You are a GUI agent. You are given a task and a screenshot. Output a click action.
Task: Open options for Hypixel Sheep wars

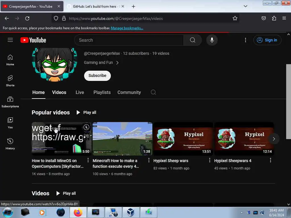[x=210, y=160]
